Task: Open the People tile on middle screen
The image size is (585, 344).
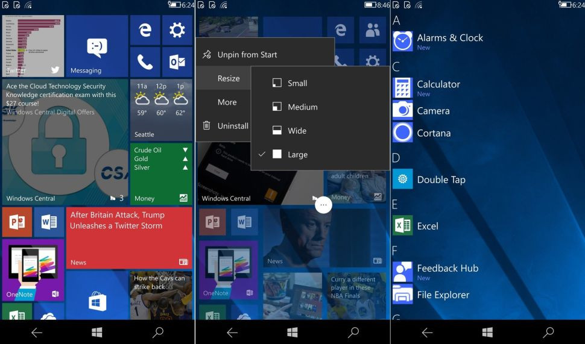Action: tap(373, 30)
